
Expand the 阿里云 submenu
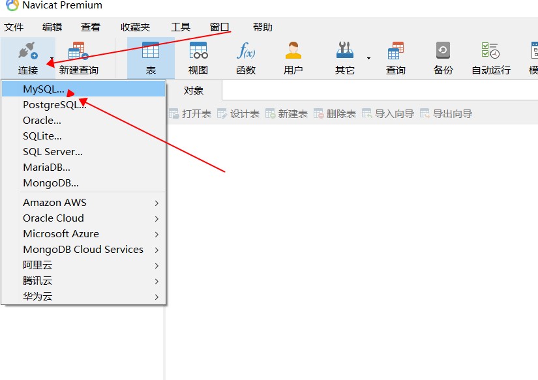[83, 265]
